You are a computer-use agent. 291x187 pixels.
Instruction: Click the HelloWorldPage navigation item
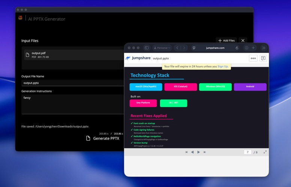click(x=147, y=136)
